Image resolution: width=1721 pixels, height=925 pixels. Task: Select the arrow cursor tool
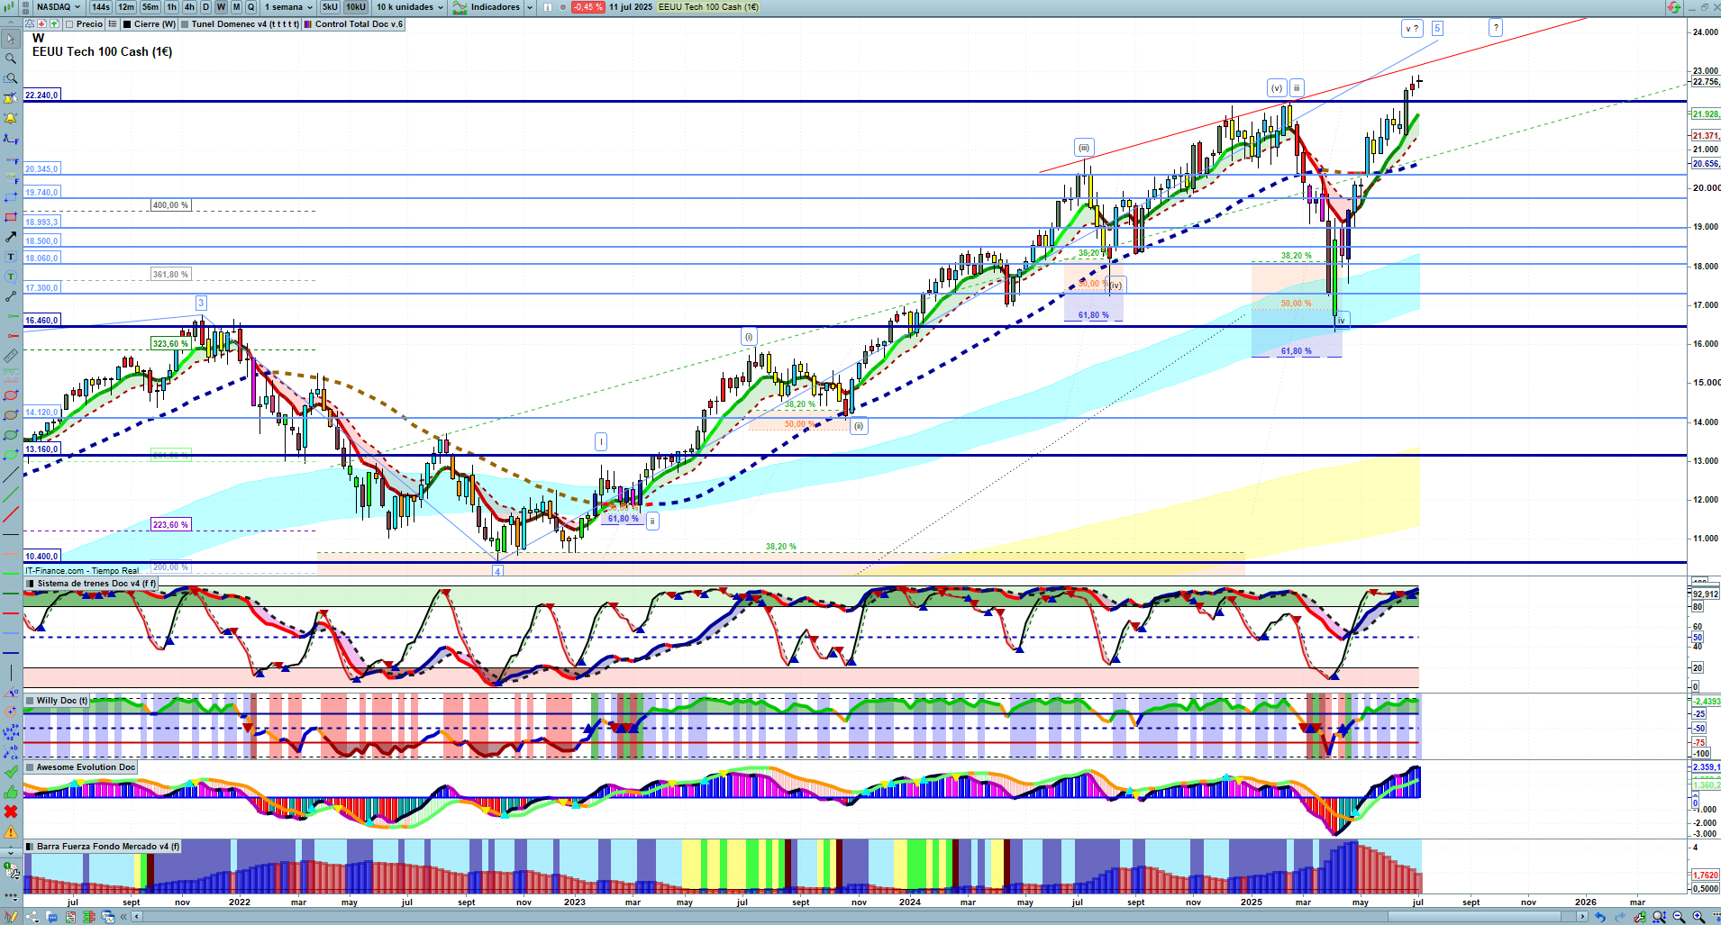coord(11,39)
